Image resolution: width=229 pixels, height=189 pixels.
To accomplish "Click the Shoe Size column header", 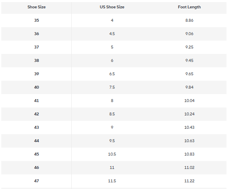I will (37, 7).
